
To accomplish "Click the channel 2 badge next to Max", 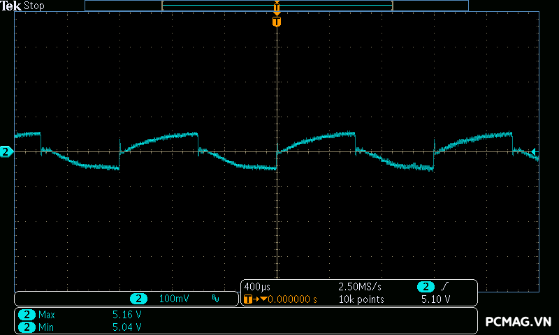I will click(x=27, y=315).
